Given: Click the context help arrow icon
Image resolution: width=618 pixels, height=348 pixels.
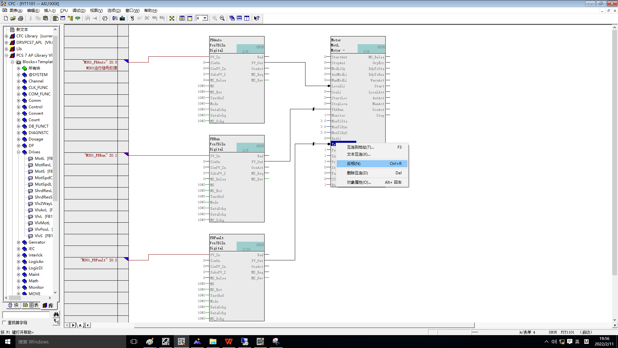Looking at the screenshot, I should (x=257, y=18).
